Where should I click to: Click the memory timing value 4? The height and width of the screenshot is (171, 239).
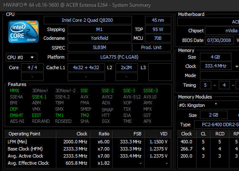pyautogui.click(x=224, y=85)
